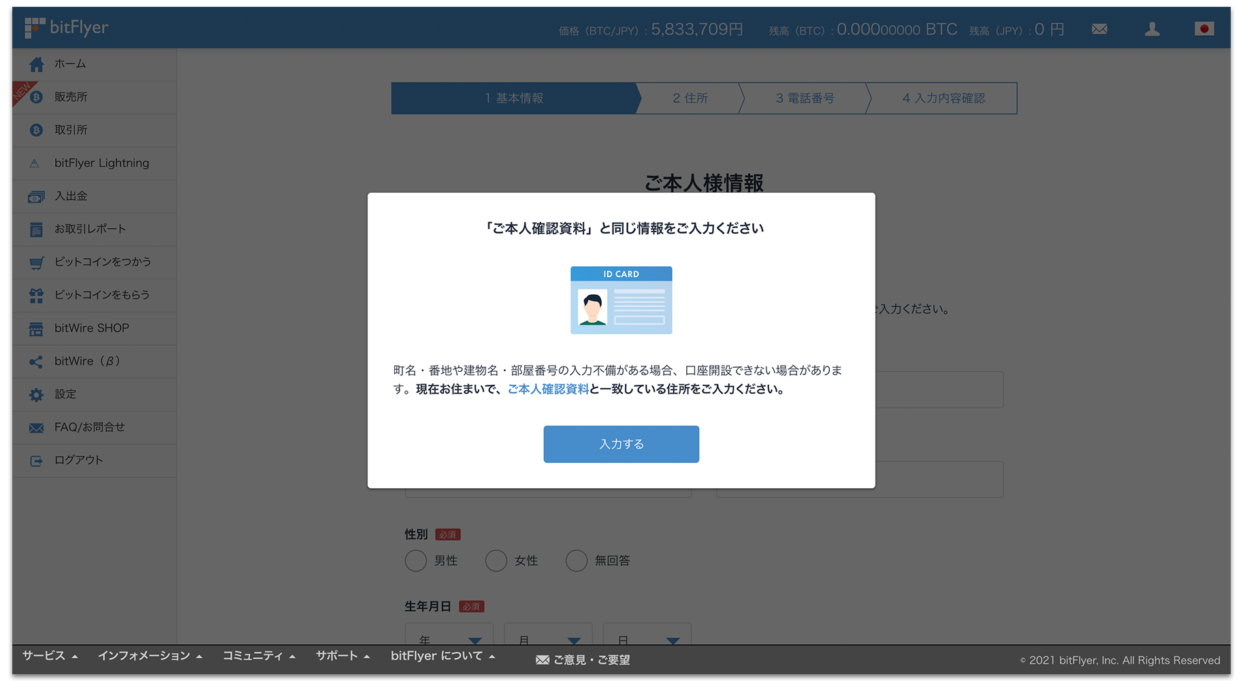
Task: Open お取引レポート trading reports
Action: coord(91,229)
